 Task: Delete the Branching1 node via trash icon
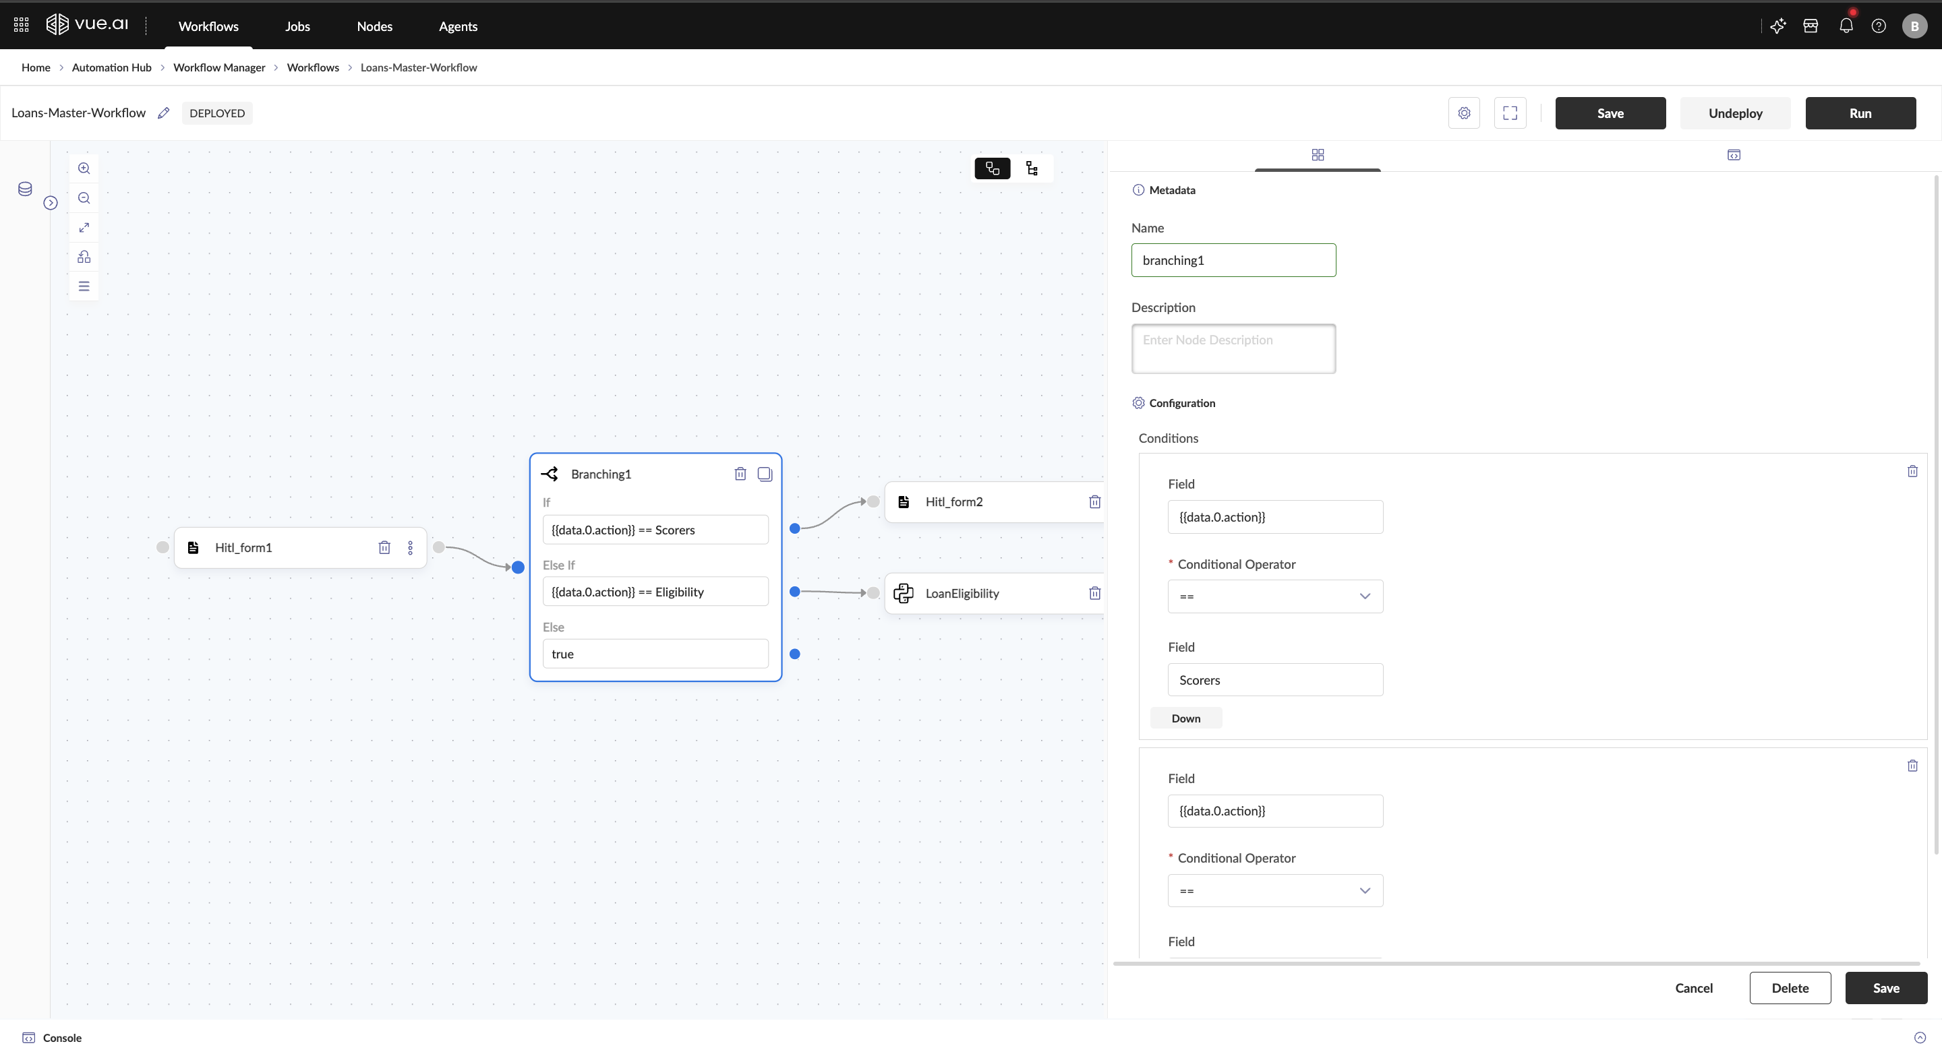click(740, 474)
